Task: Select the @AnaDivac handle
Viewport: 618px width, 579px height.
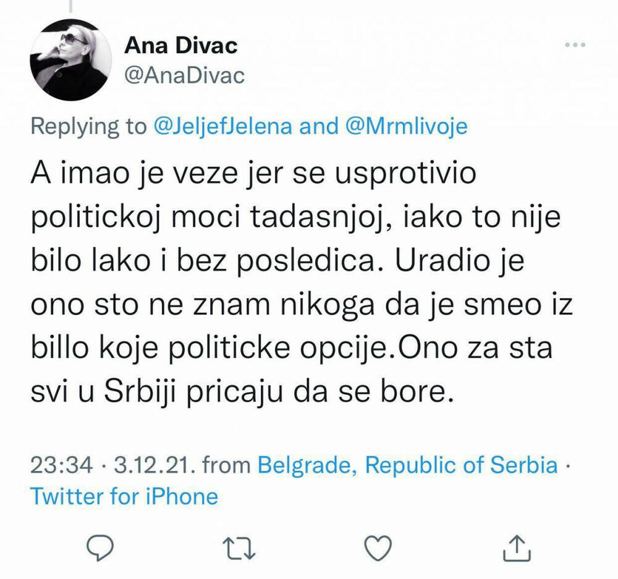Action: click(184, 76)
